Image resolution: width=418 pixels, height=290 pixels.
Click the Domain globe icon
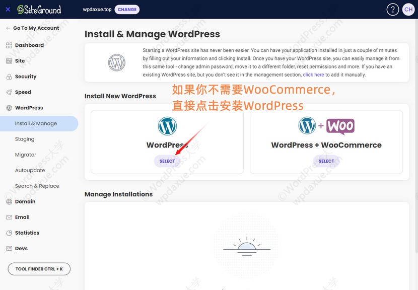point(9,202)
